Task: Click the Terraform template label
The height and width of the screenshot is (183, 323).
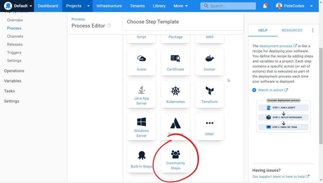Action: (x=209, y=102)
